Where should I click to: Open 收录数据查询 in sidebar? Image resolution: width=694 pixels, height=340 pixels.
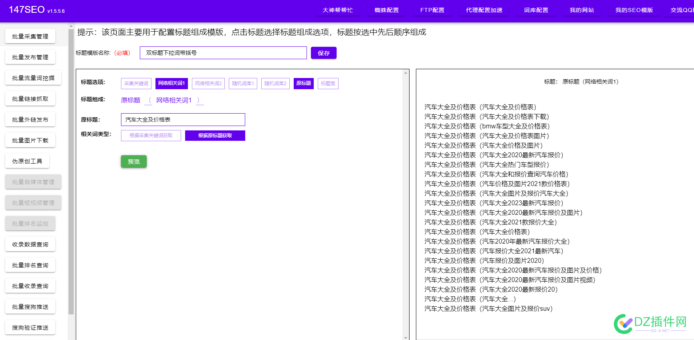click(30, 244)
